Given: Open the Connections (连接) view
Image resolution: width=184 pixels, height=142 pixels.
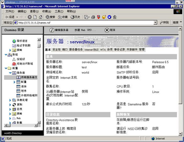Looking at the screenshot, I should (22, 86).
